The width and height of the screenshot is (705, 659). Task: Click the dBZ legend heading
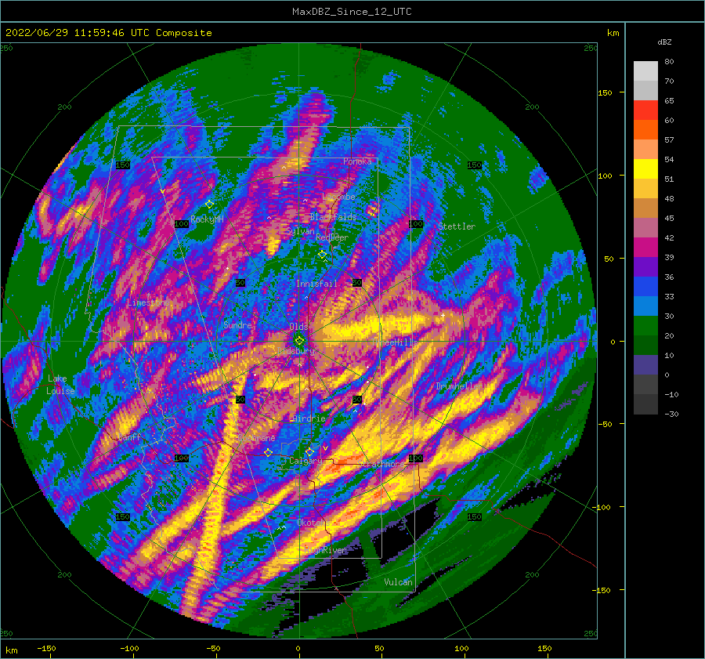pyautogui.click(x=664, y=42)
